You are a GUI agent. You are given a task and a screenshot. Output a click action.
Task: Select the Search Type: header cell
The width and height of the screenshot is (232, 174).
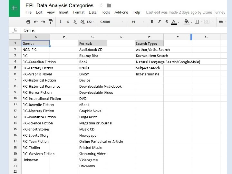[149, 43]
